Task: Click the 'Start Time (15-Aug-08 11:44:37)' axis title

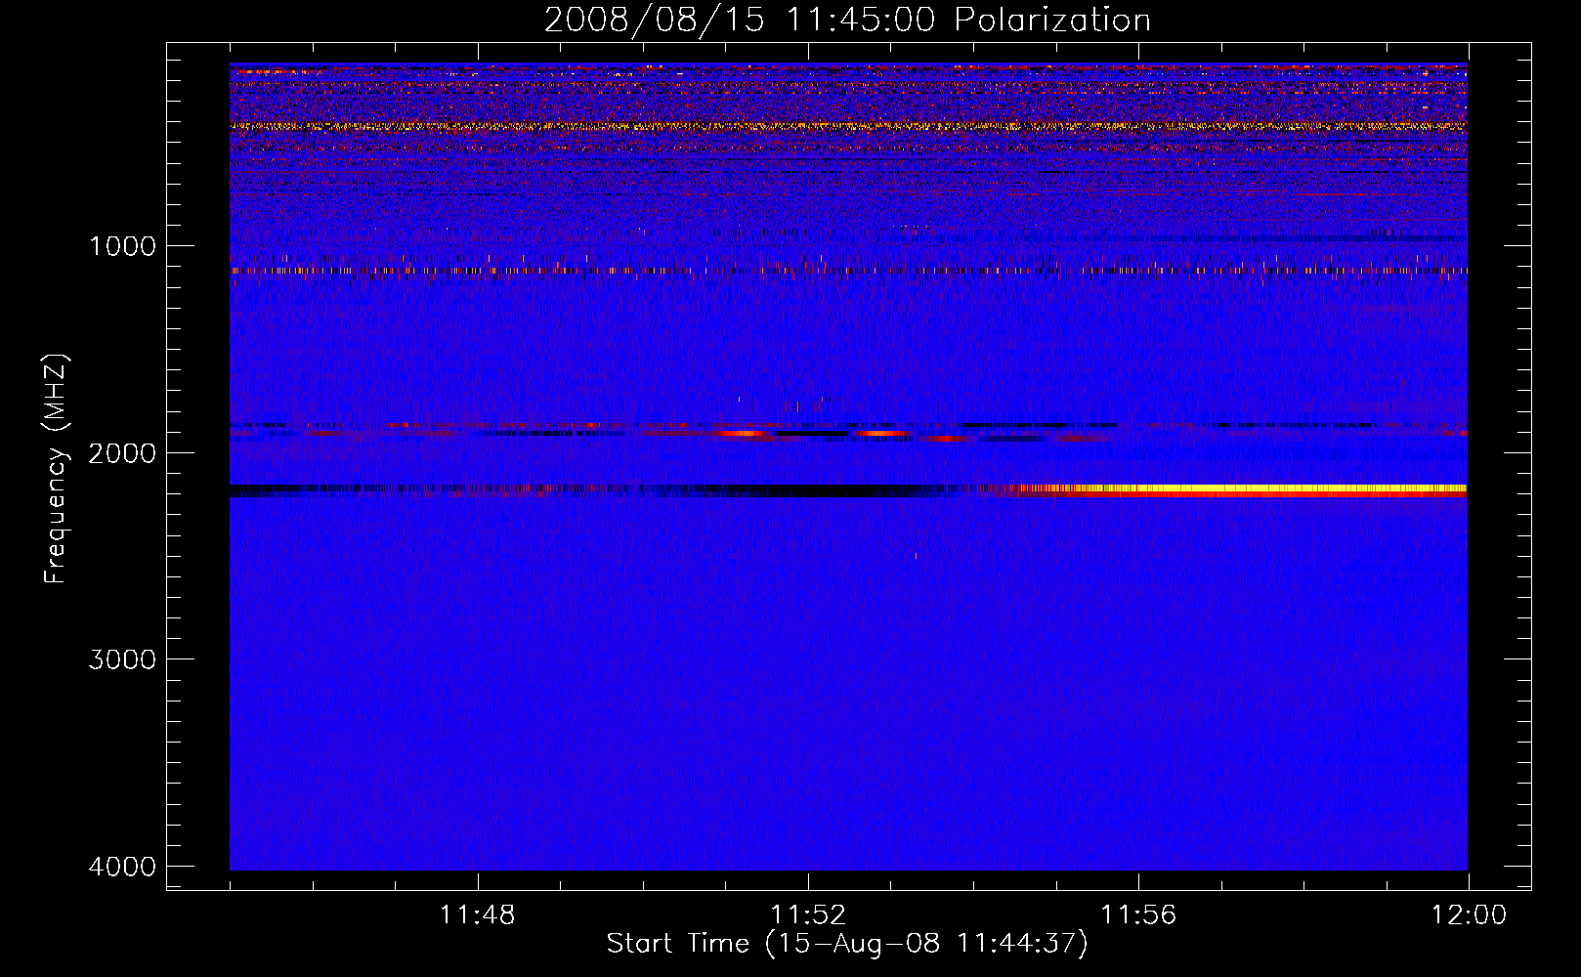Action: [x=847, y=944]
